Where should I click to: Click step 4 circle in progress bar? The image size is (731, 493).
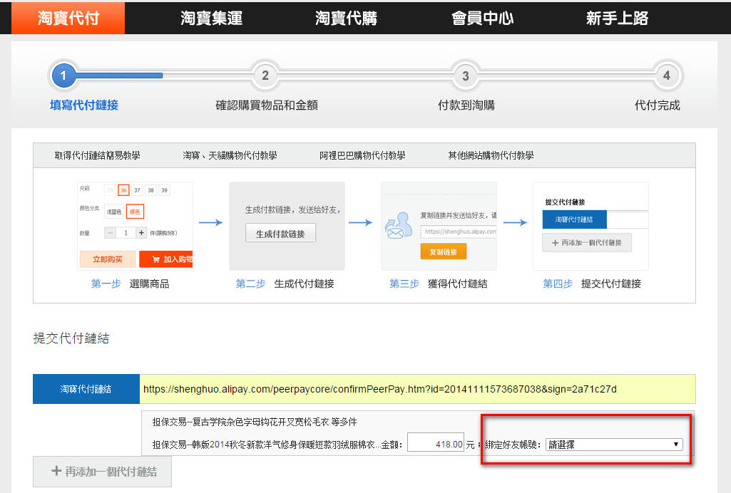click(x=667, y=76)
